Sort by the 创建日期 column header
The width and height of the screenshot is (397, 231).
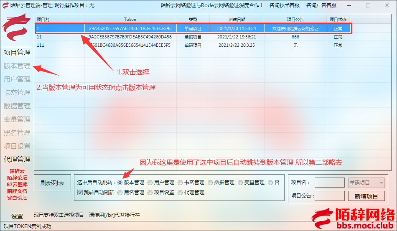click(x=237, y=20)
